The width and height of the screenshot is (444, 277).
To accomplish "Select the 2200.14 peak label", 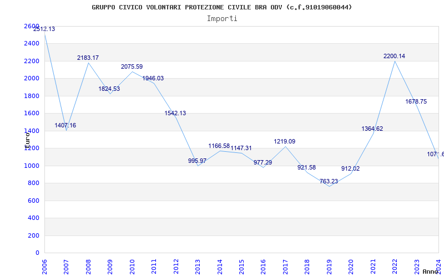I will (395, 57).
